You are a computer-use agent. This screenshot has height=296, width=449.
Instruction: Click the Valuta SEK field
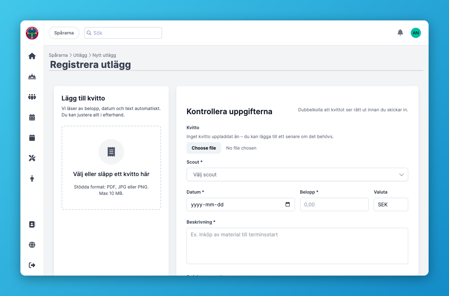pos(391,204)
